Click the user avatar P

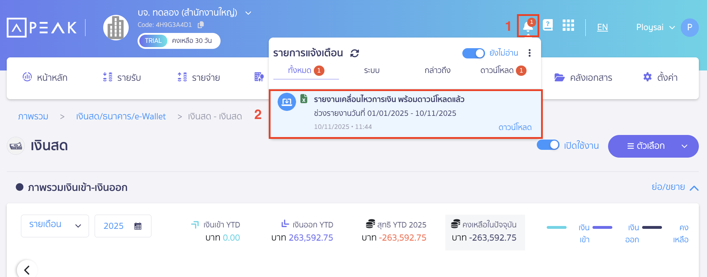click(x=690, y=28)
